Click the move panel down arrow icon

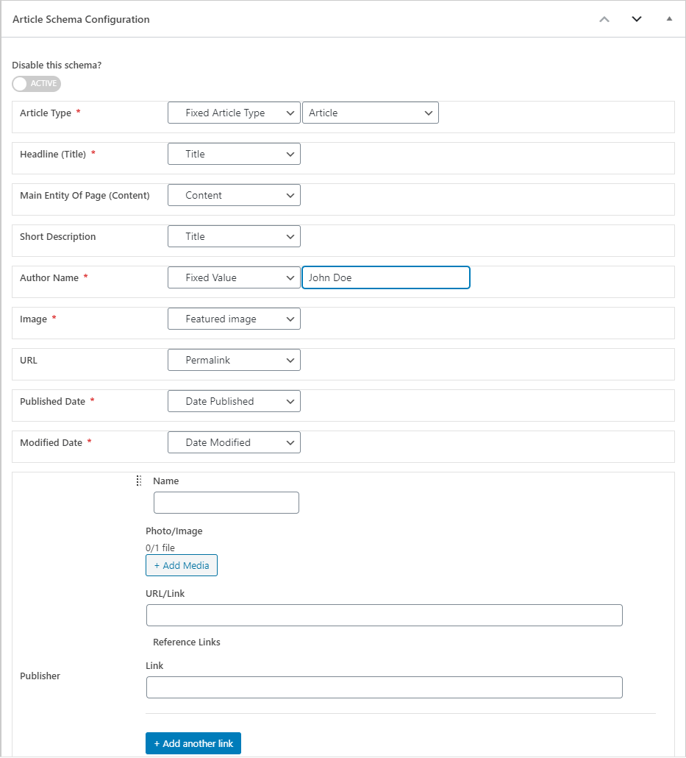pyautogui.click(x=637, y=19)
